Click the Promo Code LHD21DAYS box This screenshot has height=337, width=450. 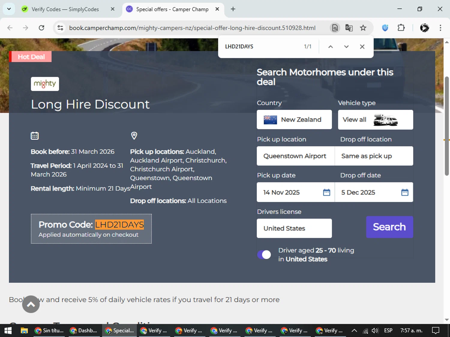coord(91,229)
